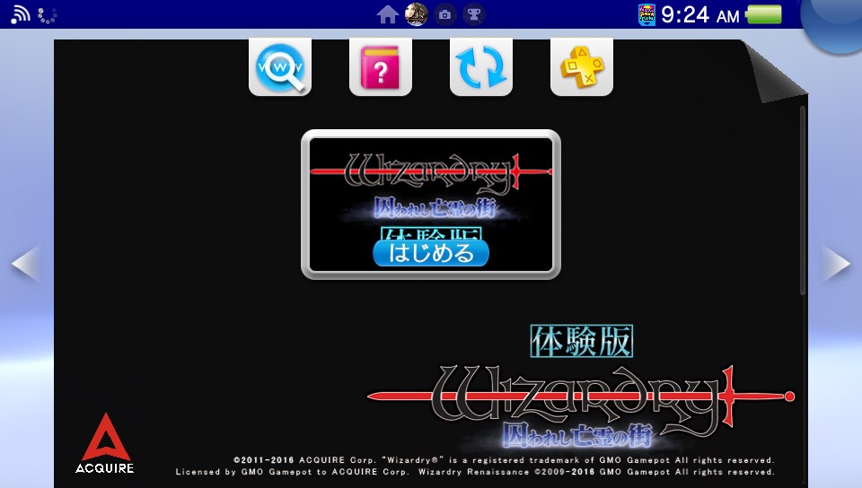Open the pink manual book icon
862x488 pixels.
pos(381,67)
